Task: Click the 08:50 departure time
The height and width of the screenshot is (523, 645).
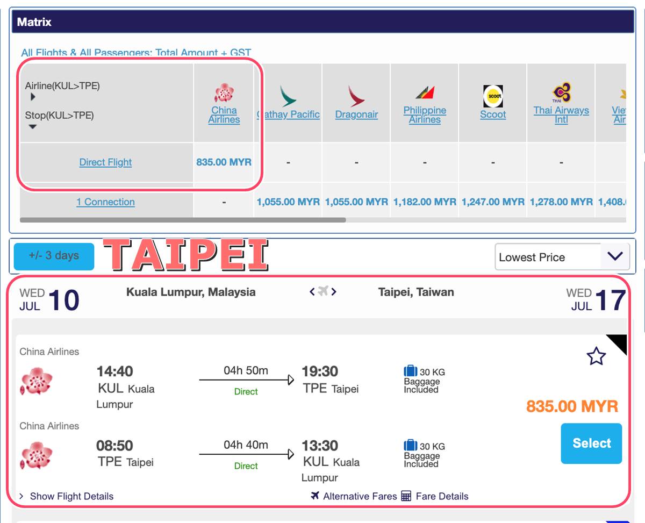Action: click(114, 446)
